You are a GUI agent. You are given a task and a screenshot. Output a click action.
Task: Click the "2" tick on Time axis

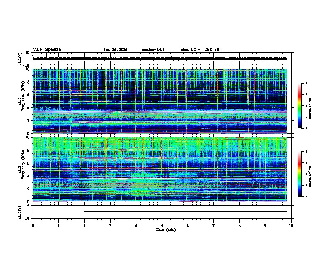tap(84, 226)
